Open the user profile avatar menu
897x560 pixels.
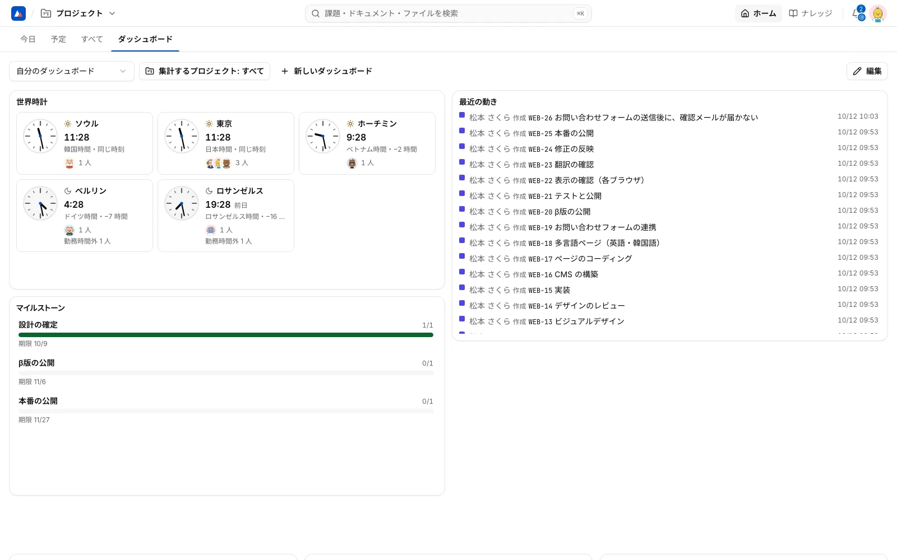878,13
